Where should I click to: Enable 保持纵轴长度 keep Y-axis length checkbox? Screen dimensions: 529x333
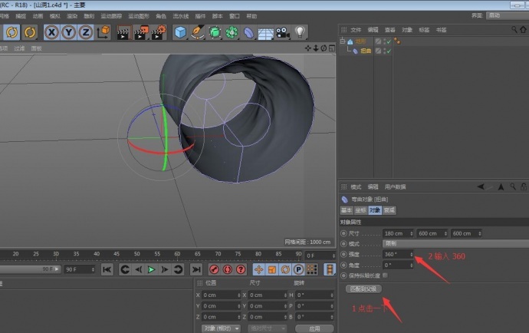tap(385, 275)
